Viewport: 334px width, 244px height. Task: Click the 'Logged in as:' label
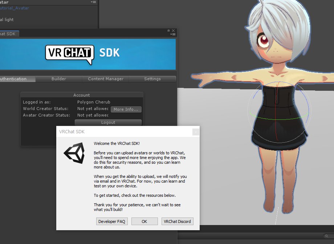[37, 102]
